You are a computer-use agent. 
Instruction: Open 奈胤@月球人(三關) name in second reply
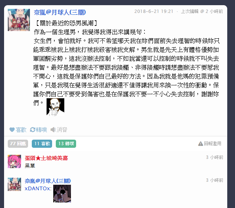click(x=48, y=181)
